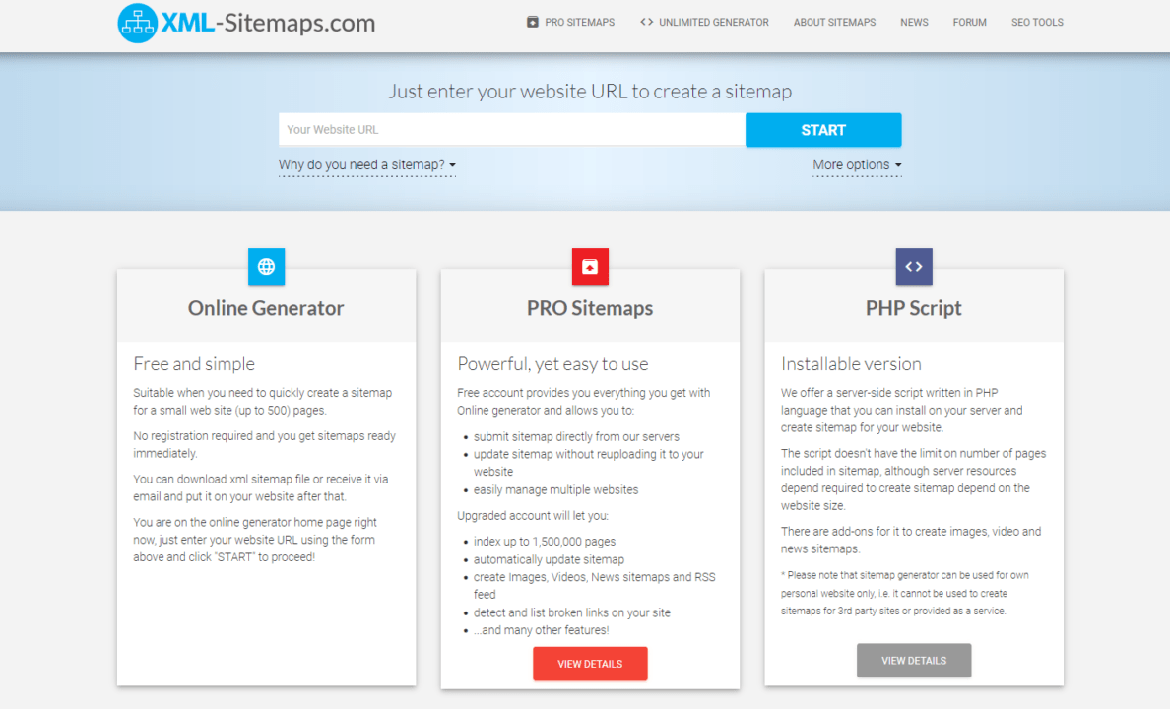Select the purple PHP Script code icon

[x=913, y=266]
